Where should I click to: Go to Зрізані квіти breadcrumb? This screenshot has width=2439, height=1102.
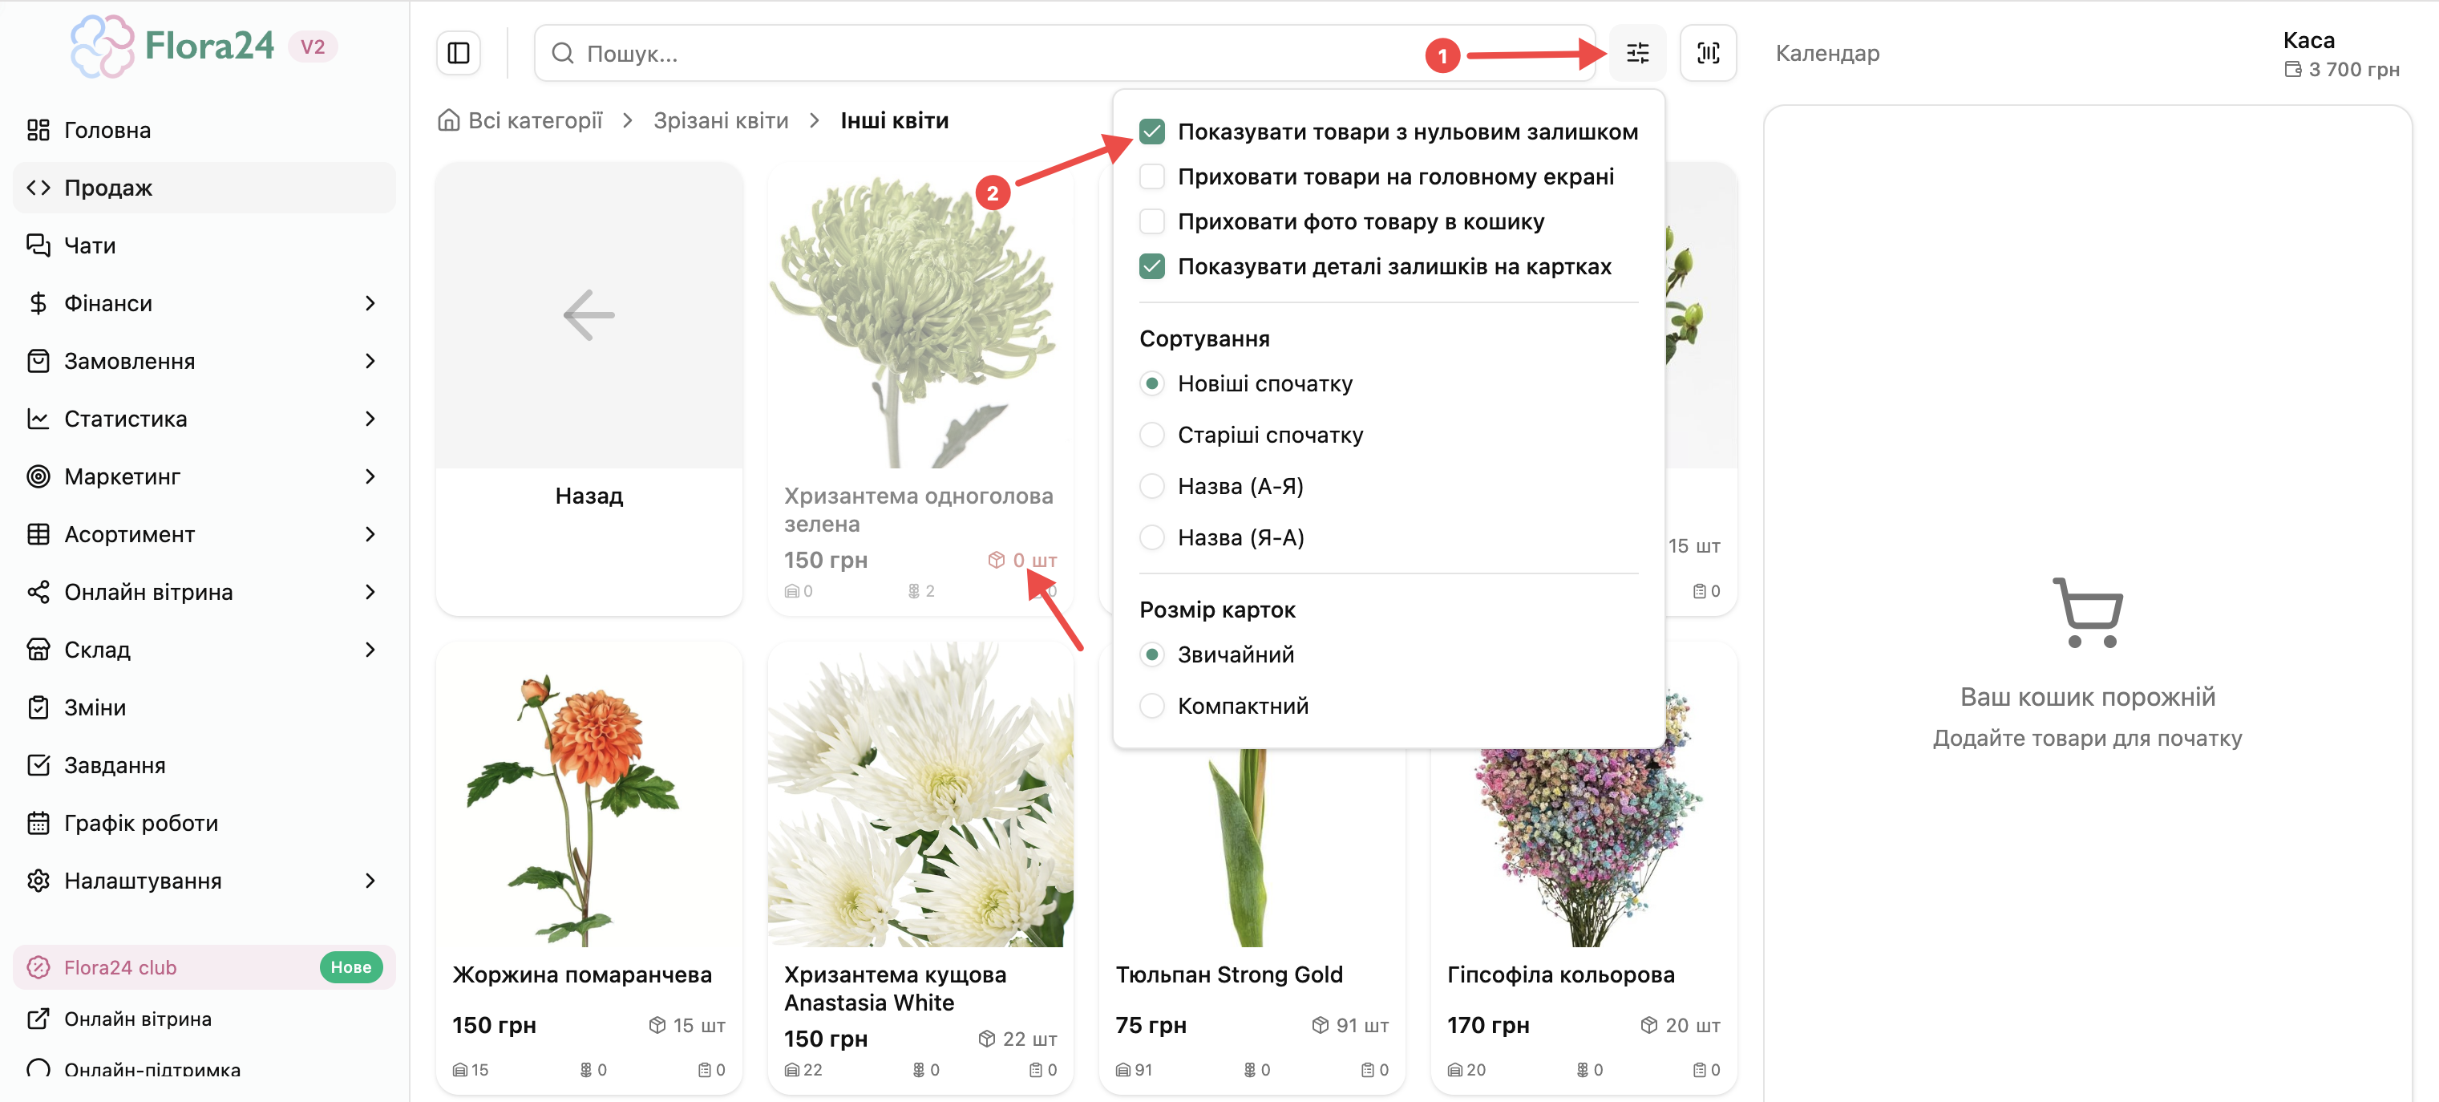click(x=721, y=120)
